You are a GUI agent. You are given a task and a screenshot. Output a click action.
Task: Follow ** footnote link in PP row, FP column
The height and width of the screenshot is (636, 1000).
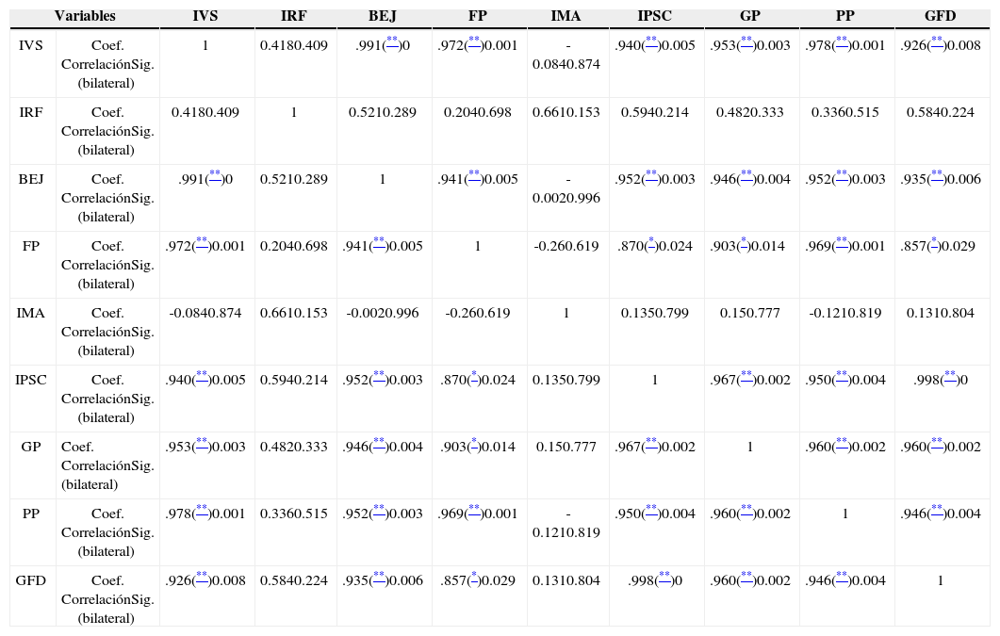tap(473, 511)
